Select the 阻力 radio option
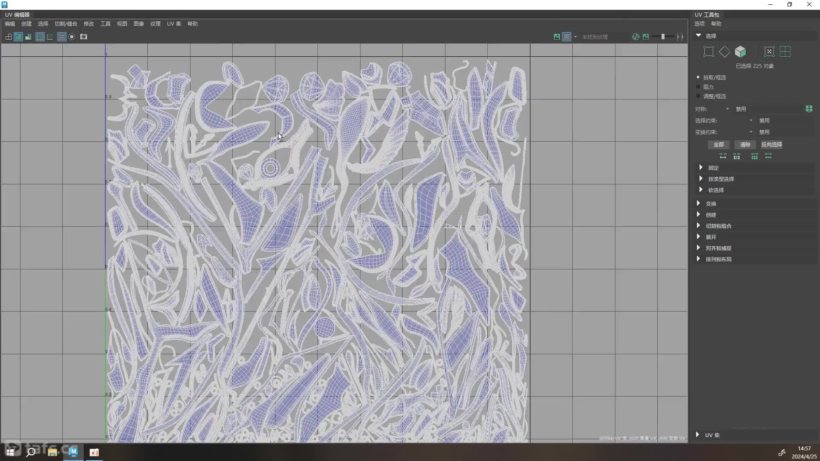Screen dimensions: 820x461 pos(698,87)
